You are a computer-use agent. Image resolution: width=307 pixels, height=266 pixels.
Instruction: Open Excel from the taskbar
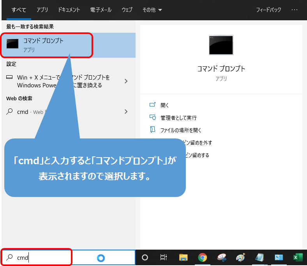(x=298, y=257)
